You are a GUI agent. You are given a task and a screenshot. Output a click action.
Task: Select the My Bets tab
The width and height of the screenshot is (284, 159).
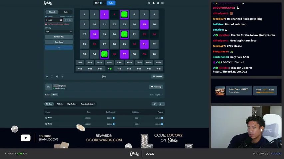[x=49, y=104]
